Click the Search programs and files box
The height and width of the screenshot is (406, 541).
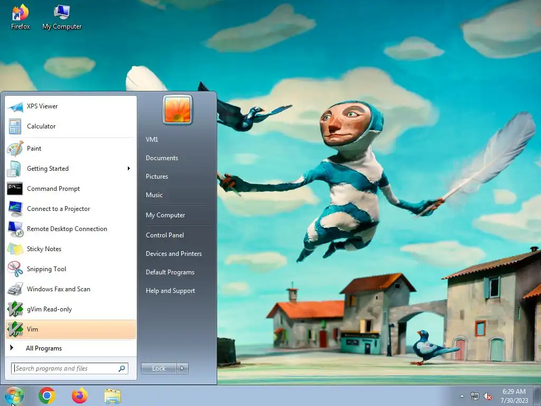pyautogui.click(x=70, y=368)
